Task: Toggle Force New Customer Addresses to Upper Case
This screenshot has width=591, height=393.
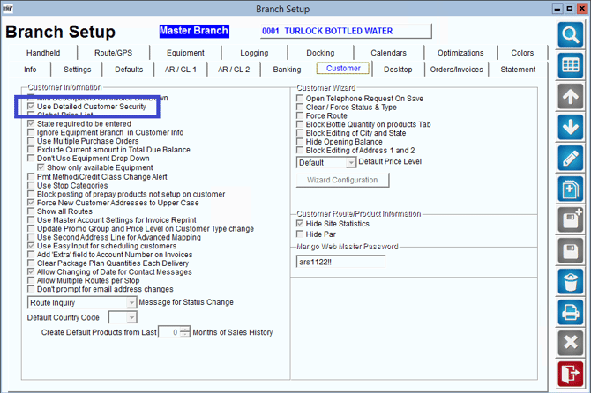Action: (x=31, y=203)
